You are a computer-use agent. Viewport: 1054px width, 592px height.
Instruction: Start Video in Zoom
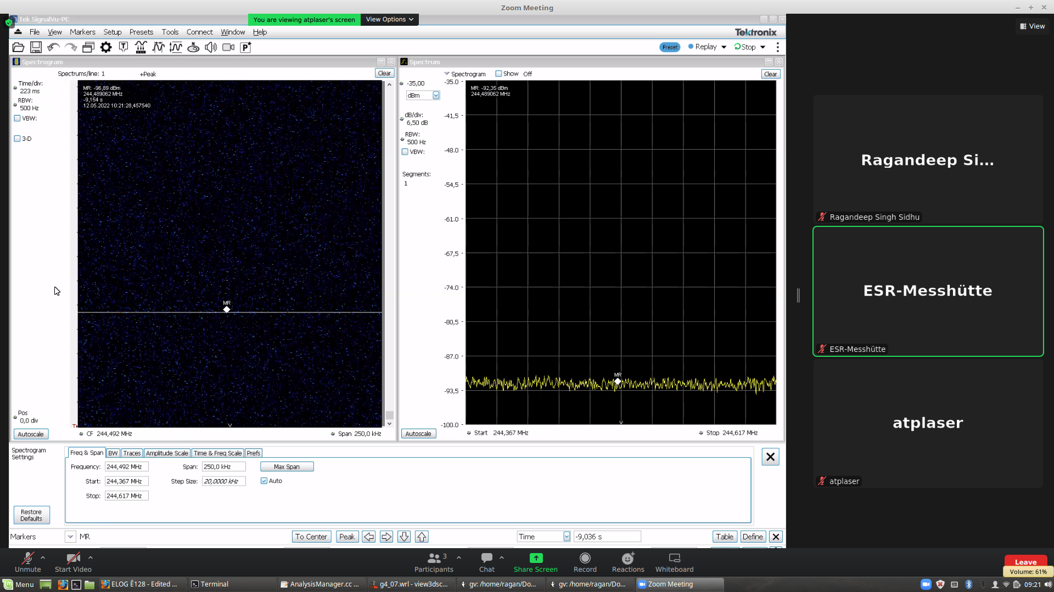[73, 562]
